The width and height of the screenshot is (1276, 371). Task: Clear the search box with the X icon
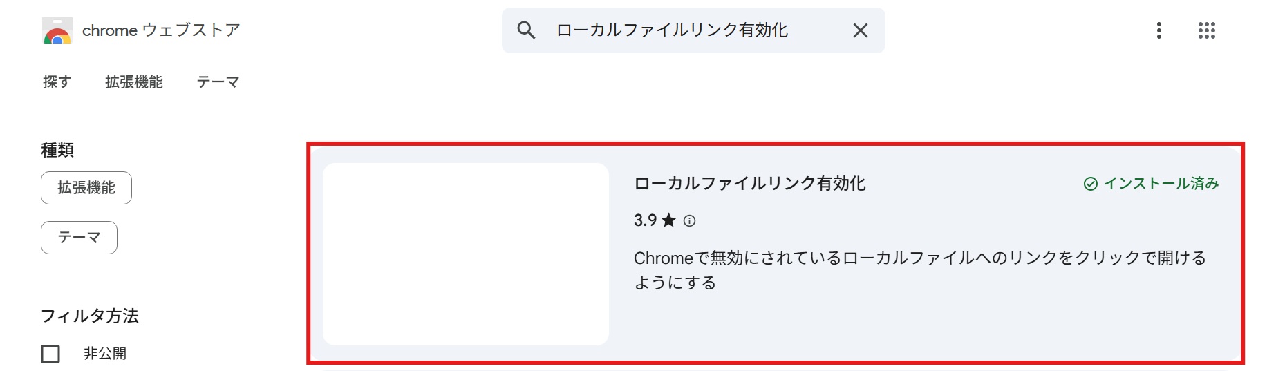point(860,30)
